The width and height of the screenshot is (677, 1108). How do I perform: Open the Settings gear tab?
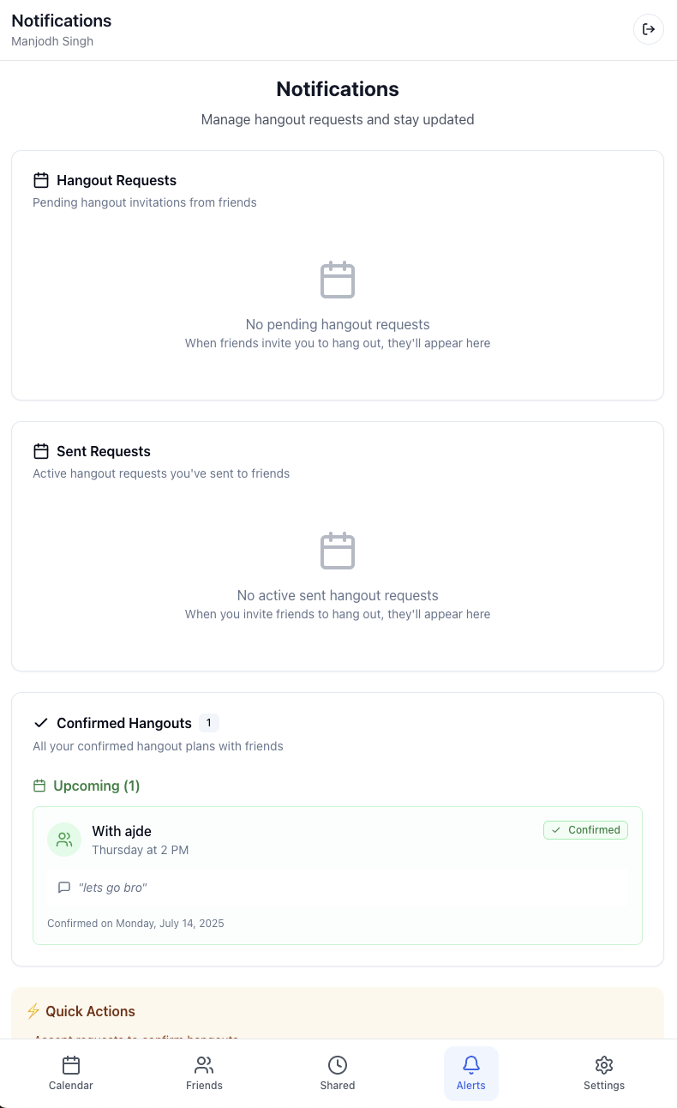pos(604,1073)
